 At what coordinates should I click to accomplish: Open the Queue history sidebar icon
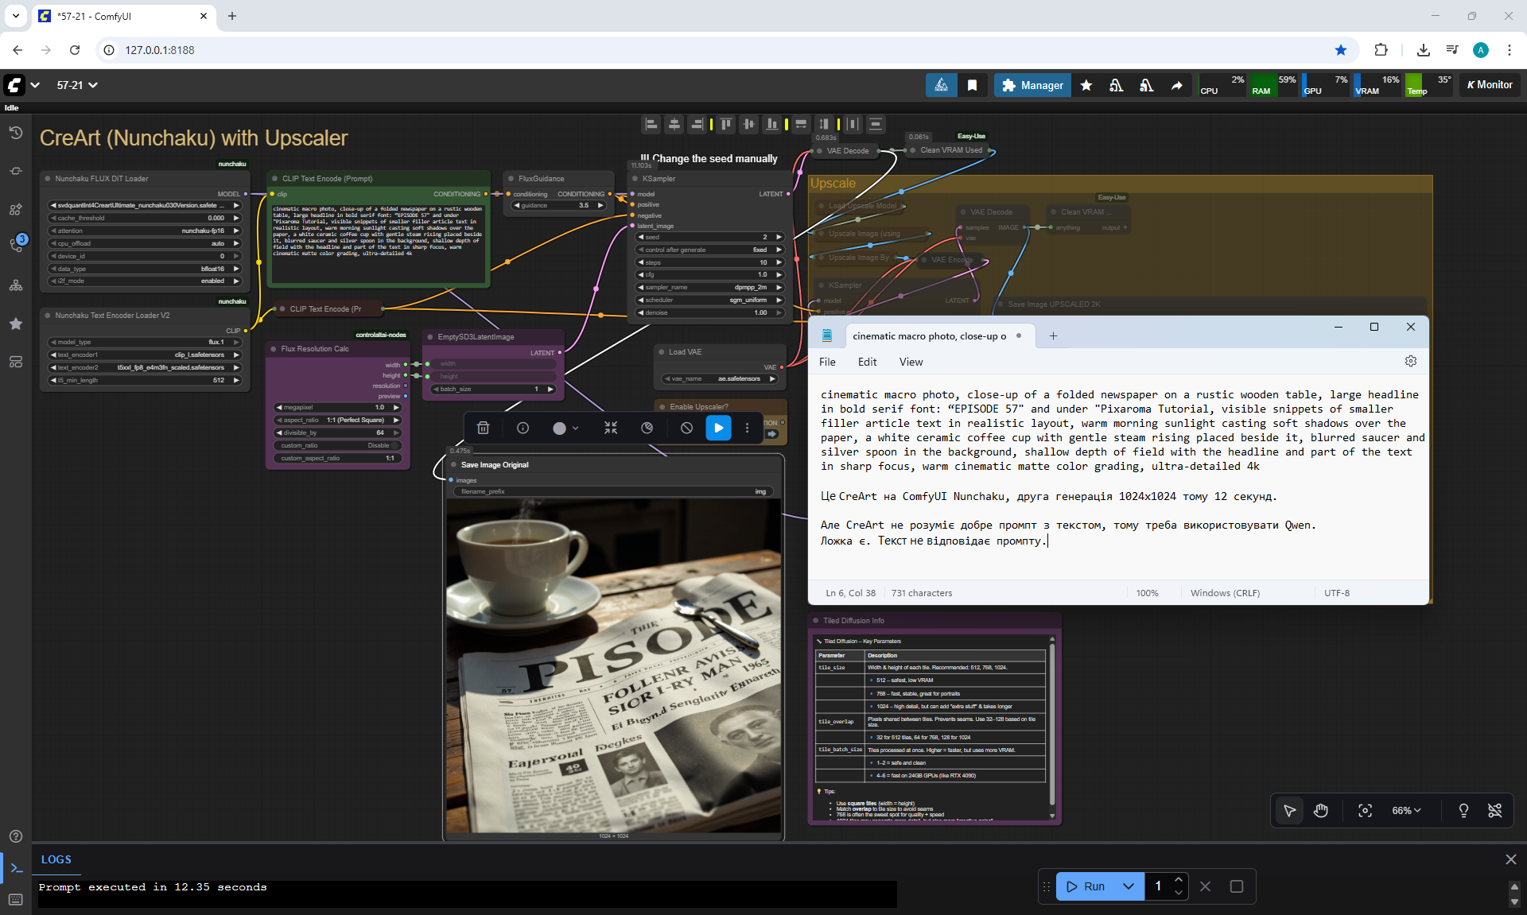pos(16,133)
